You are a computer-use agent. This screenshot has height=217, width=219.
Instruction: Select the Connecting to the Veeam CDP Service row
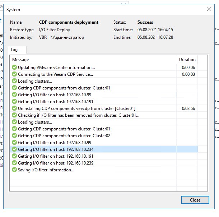[55, 74]
